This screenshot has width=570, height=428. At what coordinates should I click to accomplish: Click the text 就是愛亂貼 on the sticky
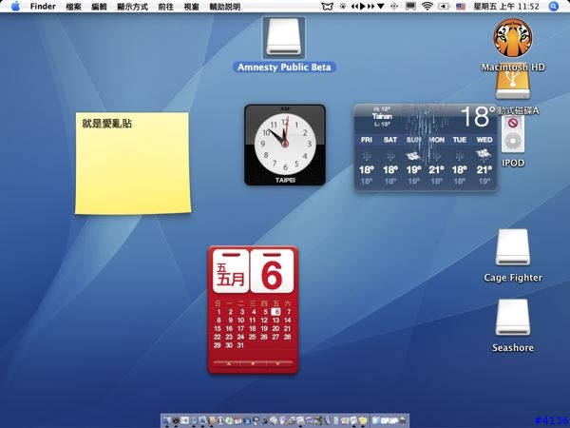coord(106,124)
